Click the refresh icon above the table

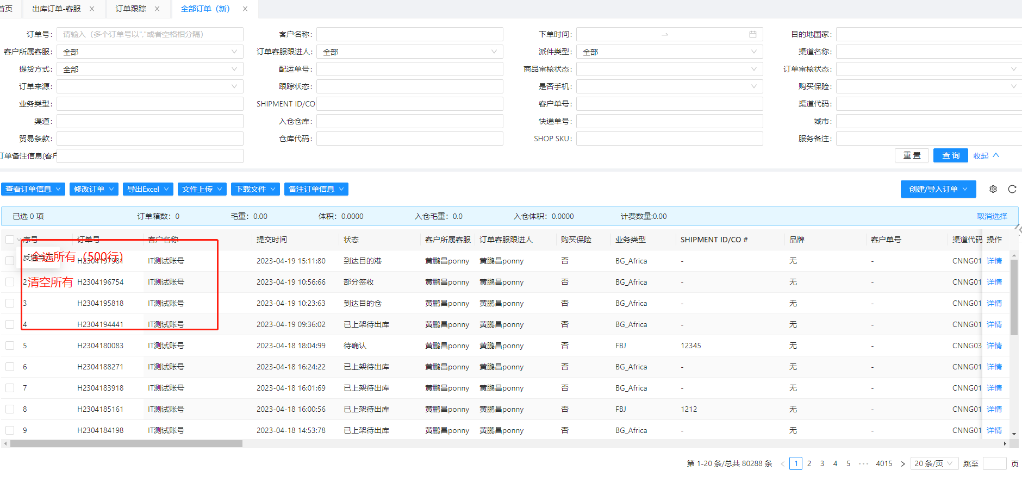click(x=1012, y=189)
